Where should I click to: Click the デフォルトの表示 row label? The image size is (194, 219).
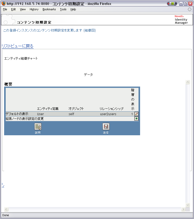click(17, 114)
